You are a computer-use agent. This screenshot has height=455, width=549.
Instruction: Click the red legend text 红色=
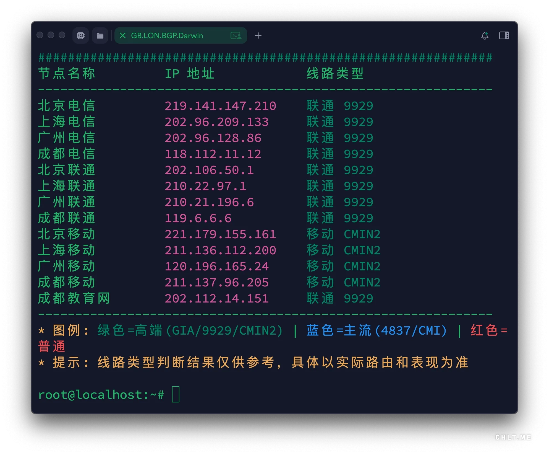[489, 330]
